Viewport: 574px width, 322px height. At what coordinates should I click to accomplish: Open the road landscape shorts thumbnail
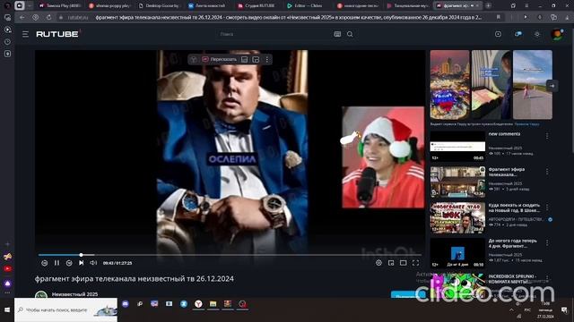[532, 85]
